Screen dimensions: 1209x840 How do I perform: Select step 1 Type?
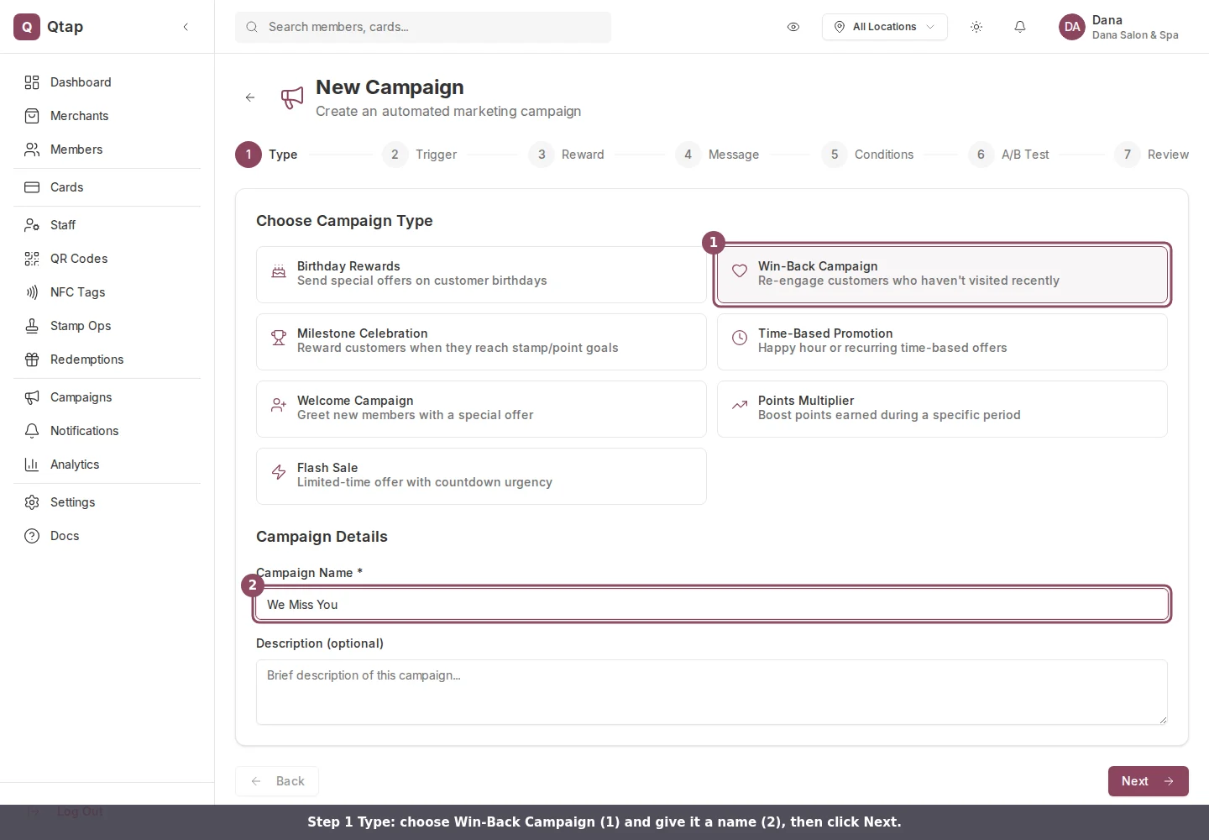pos(267,155)
